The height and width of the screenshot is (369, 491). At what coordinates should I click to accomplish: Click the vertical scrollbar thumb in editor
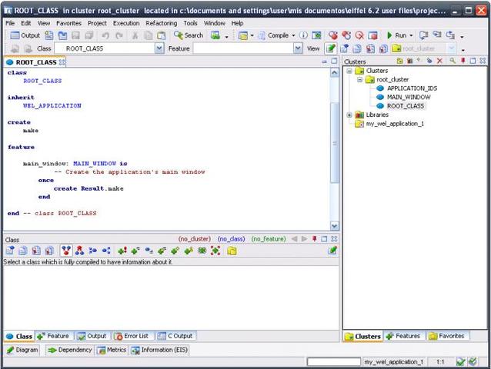coord(335,142)
